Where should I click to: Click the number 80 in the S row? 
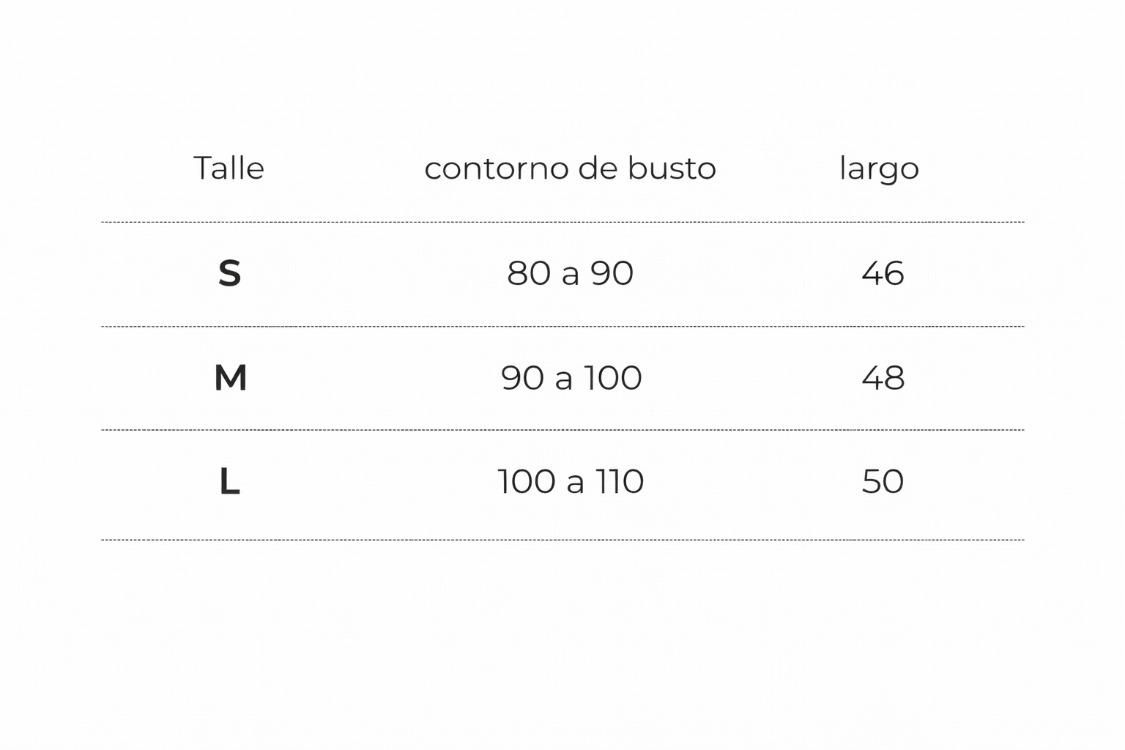529,274
